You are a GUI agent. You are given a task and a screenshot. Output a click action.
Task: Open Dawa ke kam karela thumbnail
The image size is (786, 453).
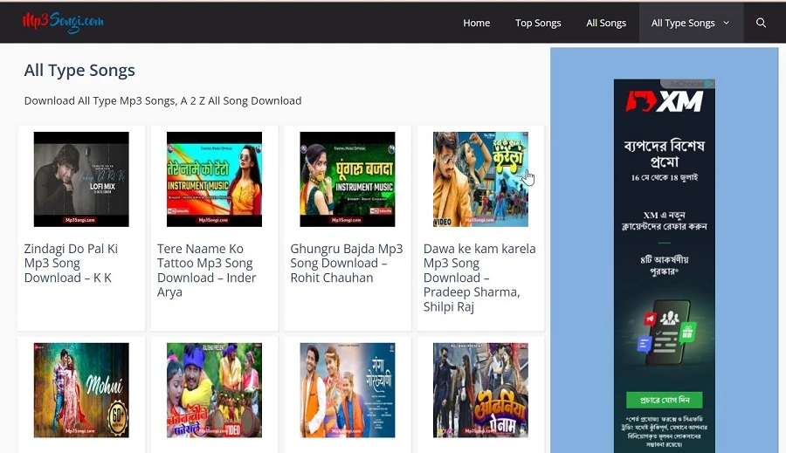click(x=480, y=180)
